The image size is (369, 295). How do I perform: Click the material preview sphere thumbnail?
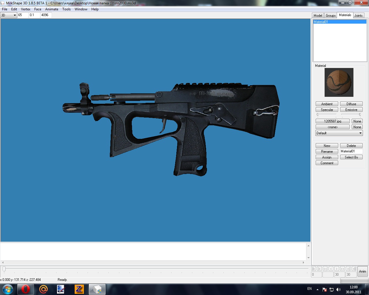(339, 82)
